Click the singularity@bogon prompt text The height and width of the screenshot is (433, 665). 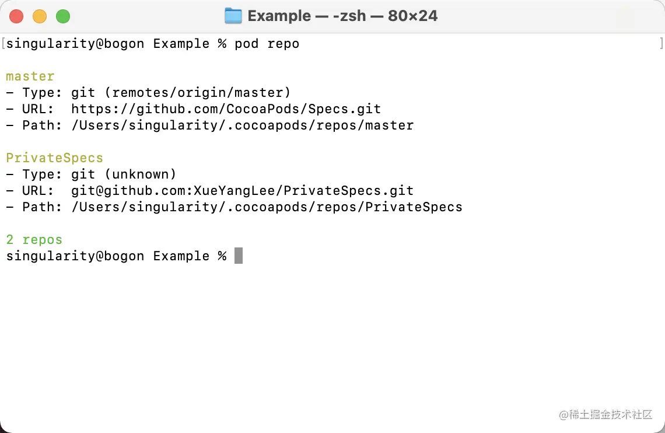pos(75,256)
